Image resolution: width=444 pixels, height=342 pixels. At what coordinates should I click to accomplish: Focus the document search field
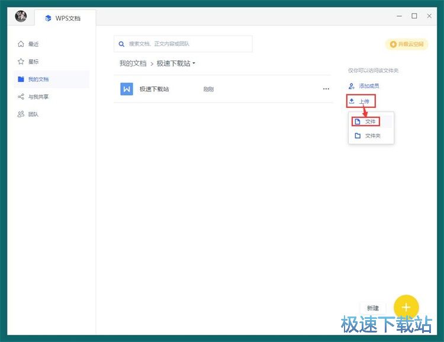tap(183, 44)
